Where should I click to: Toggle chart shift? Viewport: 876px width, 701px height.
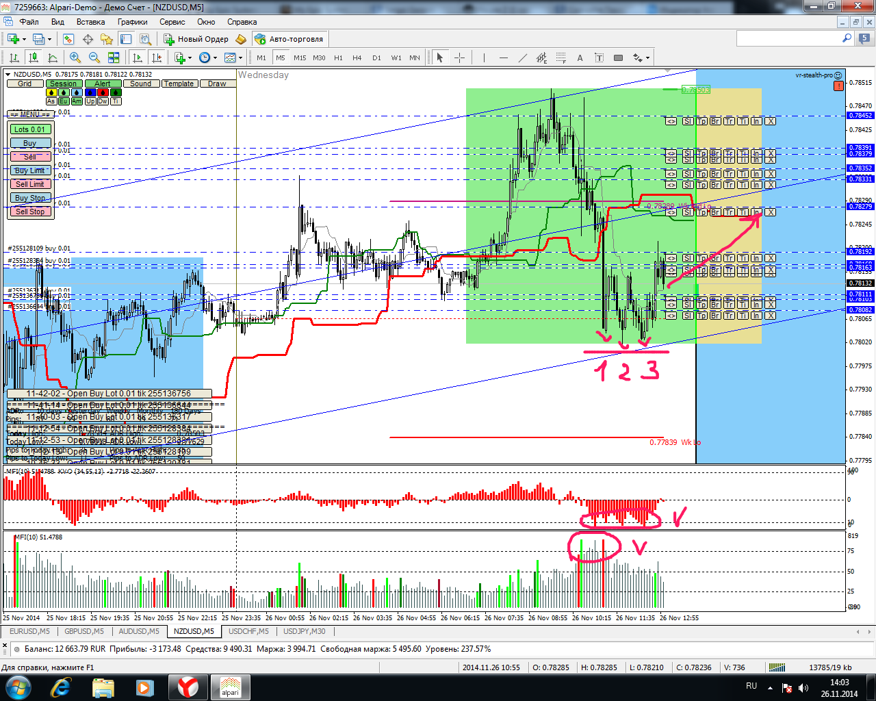click(157, 58)
